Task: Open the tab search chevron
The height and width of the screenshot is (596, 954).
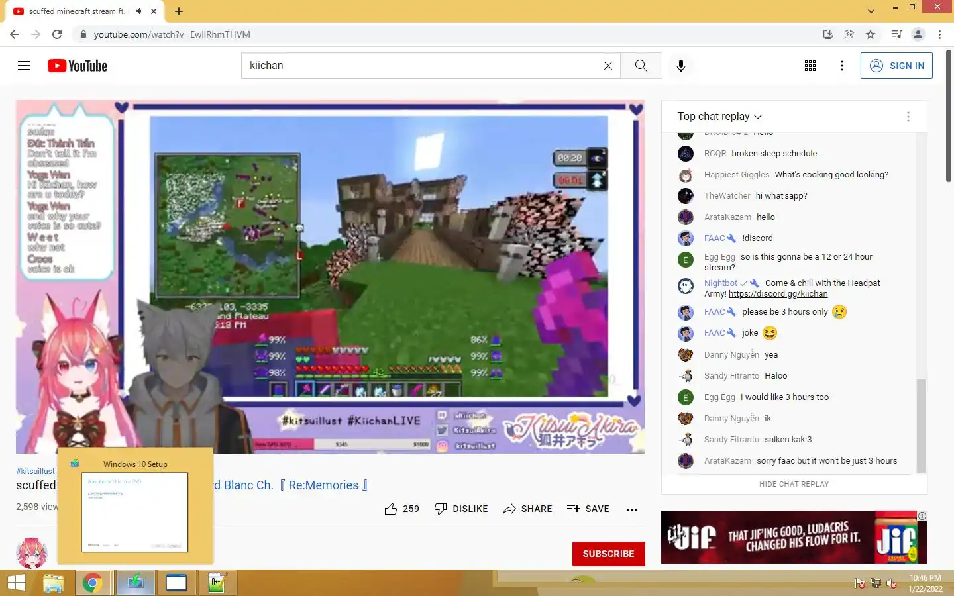Action: 871,11
